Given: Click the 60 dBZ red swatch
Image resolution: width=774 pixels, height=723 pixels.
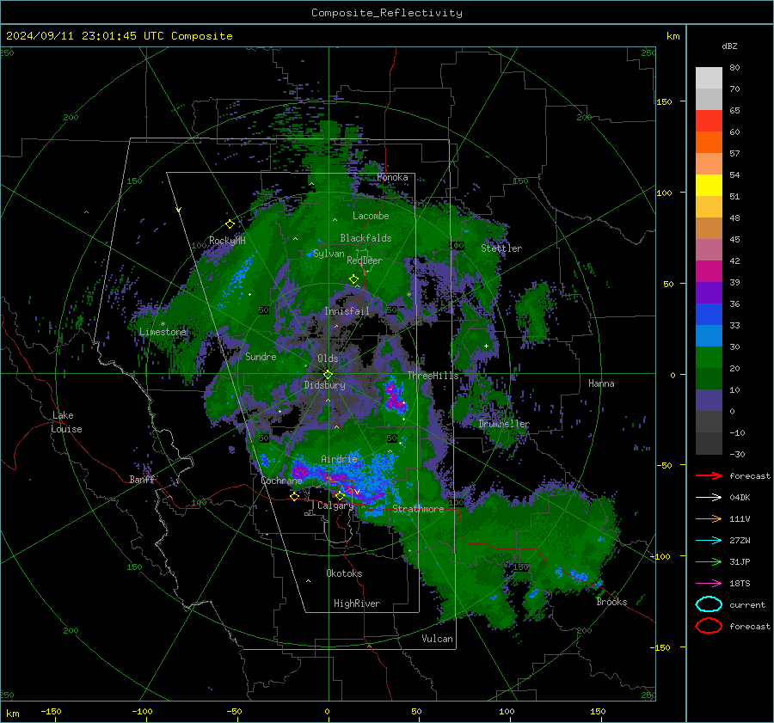Looking at the screenshot, I should click(x=709, y=120).
